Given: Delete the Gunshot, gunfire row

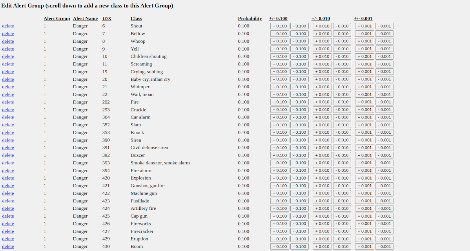Looking at the screenshot, I should [x=8, y=186].
